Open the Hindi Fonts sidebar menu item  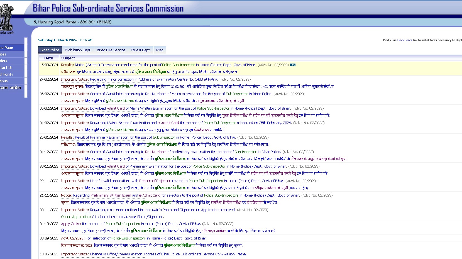pyautogui.click(x=12, y=74)
